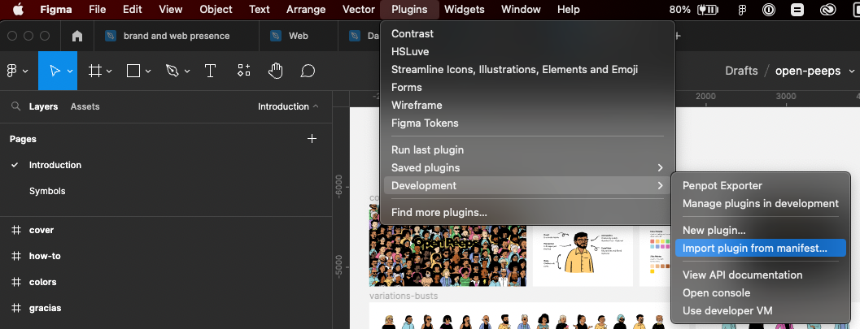Open the Arrange menu
This screenshot has height=329, width=860.
coord(306,9)
